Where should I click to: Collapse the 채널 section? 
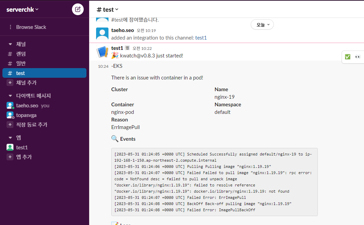click(x=10, y=44)
